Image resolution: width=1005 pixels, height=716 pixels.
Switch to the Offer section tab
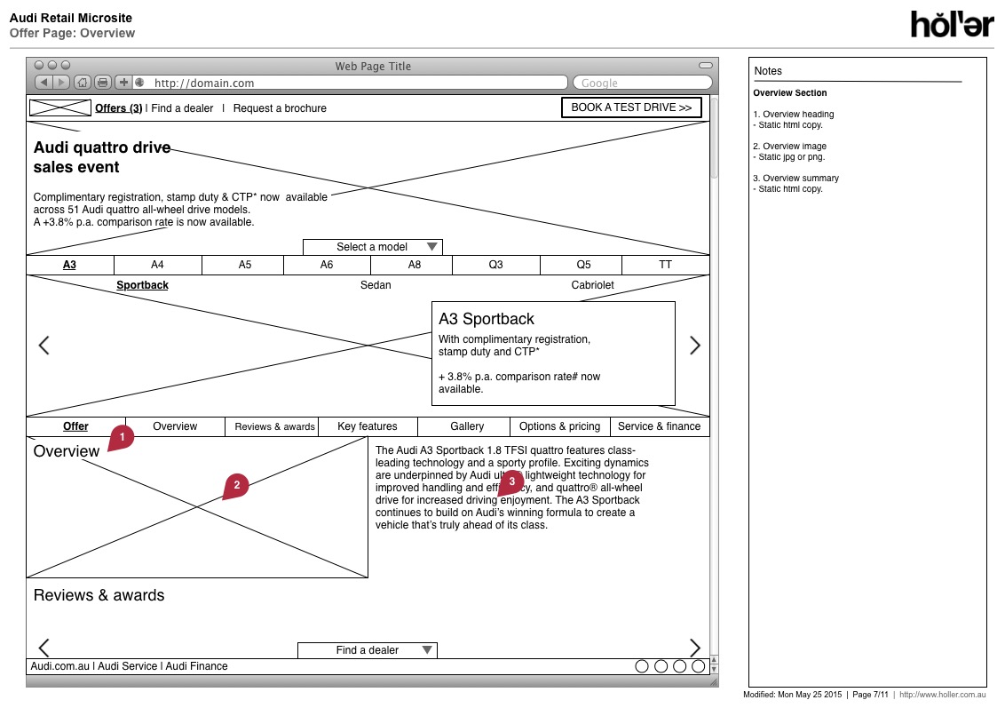(75, 426)
